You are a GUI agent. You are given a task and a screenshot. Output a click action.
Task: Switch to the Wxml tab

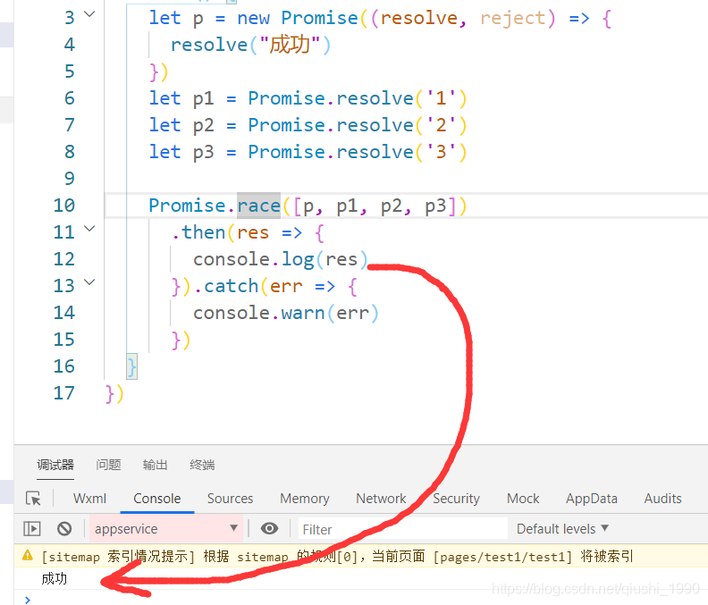pos(90,499)
